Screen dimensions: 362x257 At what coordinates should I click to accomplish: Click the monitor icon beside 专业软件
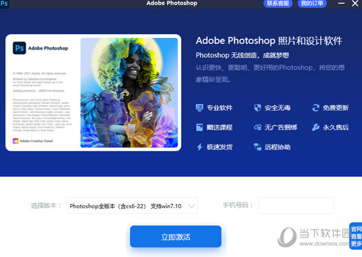(200, 107)
